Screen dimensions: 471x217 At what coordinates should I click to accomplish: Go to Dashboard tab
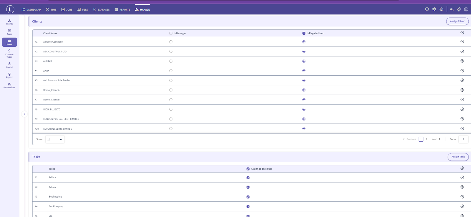tap(31, 10)
